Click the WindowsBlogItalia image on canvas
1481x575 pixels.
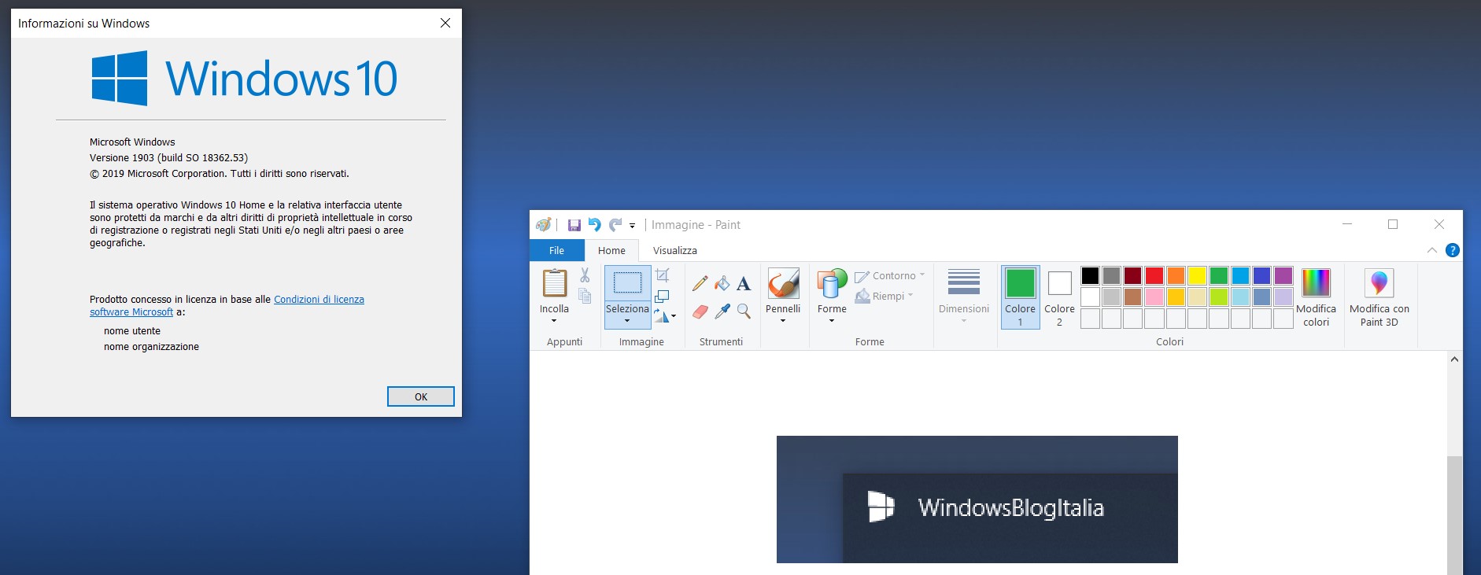[977, 499]
